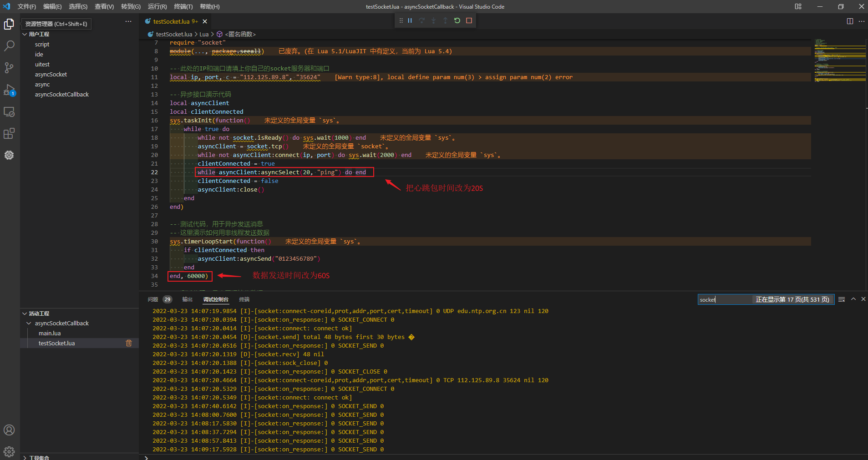Viewport: 868px width, 460px height.
Task: Open the Source Control view
Action: tap(9, 68)
